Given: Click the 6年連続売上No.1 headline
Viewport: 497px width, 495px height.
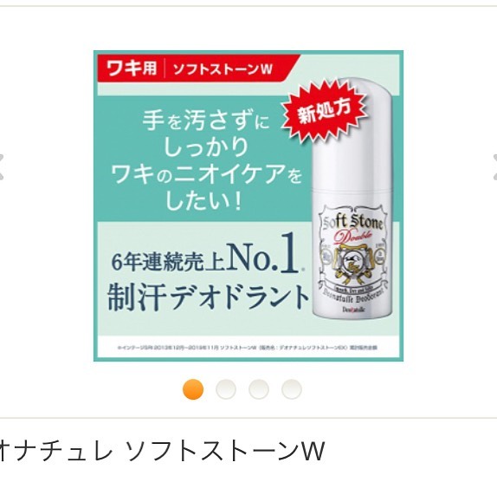Looking at the screenshot, I should pos(207,254).
